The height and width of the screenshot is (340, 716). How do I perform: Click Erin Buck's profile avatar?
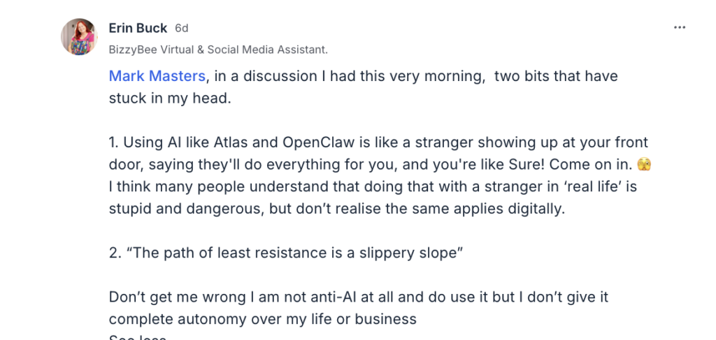[78, 36]
